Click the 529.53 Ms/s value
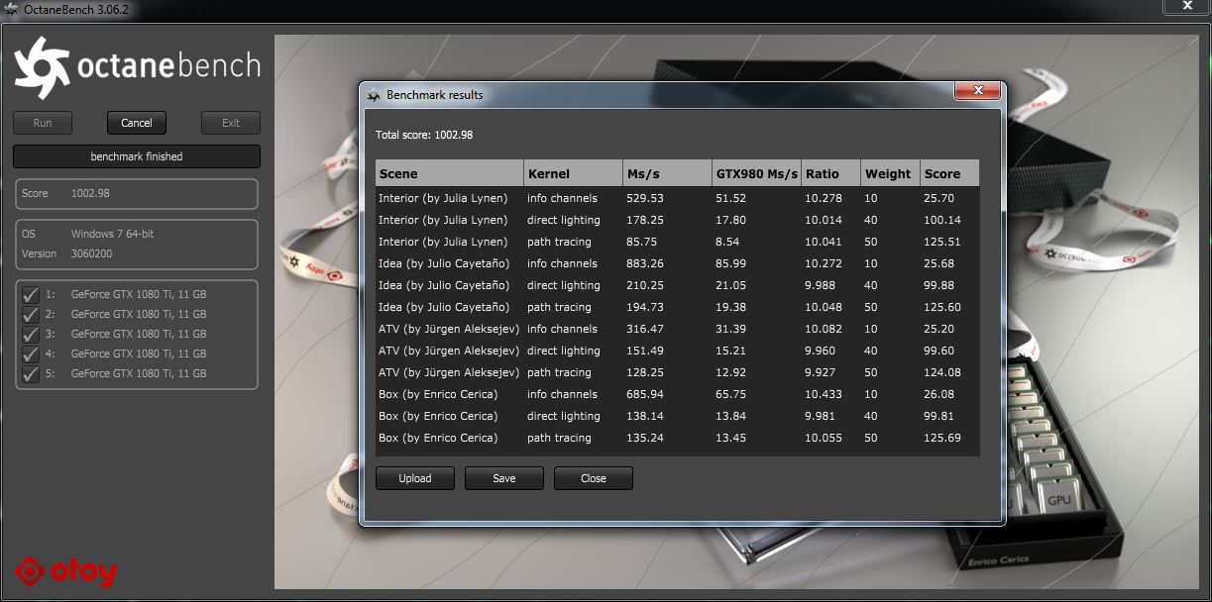Viewport: 1212px width, 602px height. click(x=645, y=198)
